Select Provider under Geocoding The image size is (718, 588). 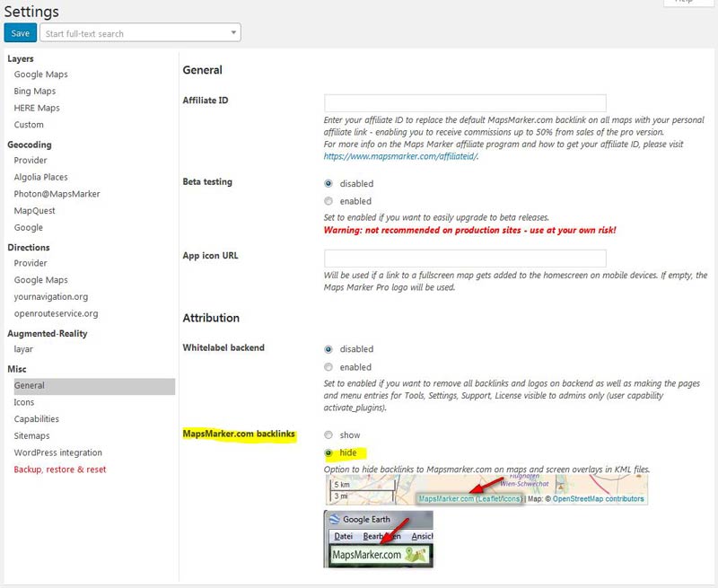(x=31, y=161)
